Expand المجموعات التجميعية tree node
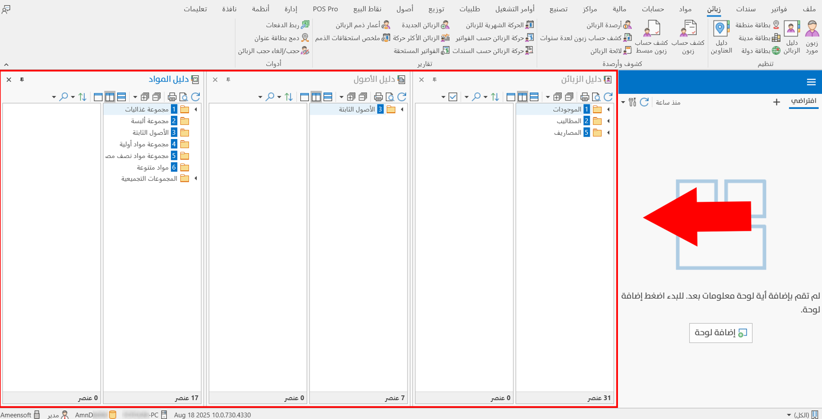822x419 pixels. tap(196, 178)
